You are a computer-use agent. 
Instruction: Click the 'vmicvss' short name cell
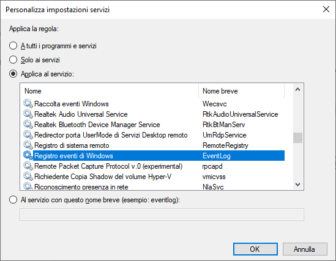(x=214, y=177)
